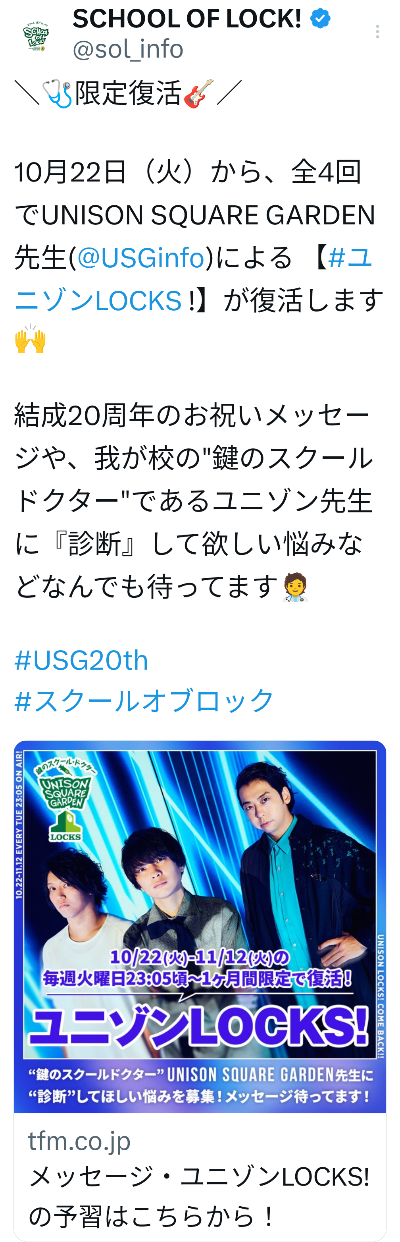Tap the blue verified badge
The image size is (400, 1242).
coord(321,19)
